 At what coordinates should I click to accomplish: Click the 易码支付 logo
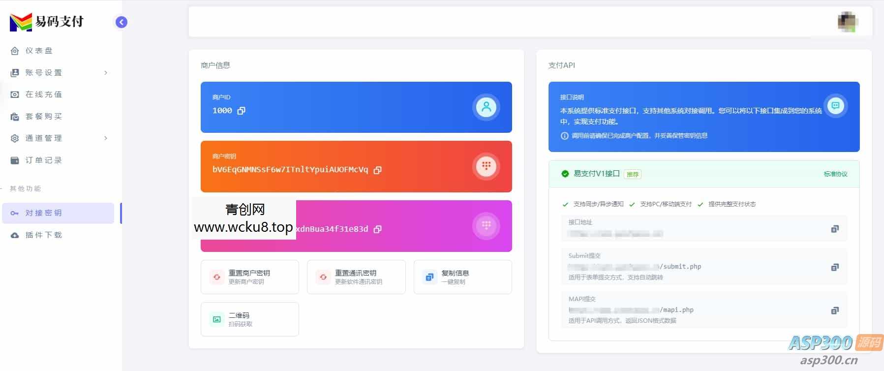click(x=47, y=22)
